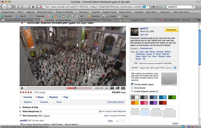Open StumbleUpon Friends button

coord(111,16)
